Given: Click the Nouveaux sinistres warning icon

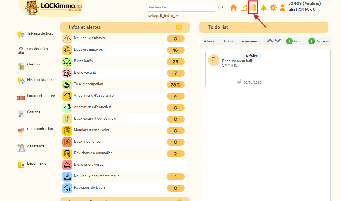Looking at the screenshot, I should coord(67,39).
